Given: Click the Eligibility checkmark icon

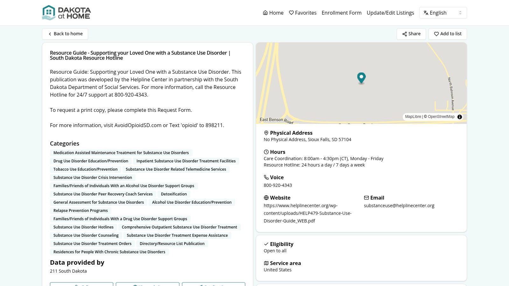Looking at the screenshot, I should pos(266,244).
